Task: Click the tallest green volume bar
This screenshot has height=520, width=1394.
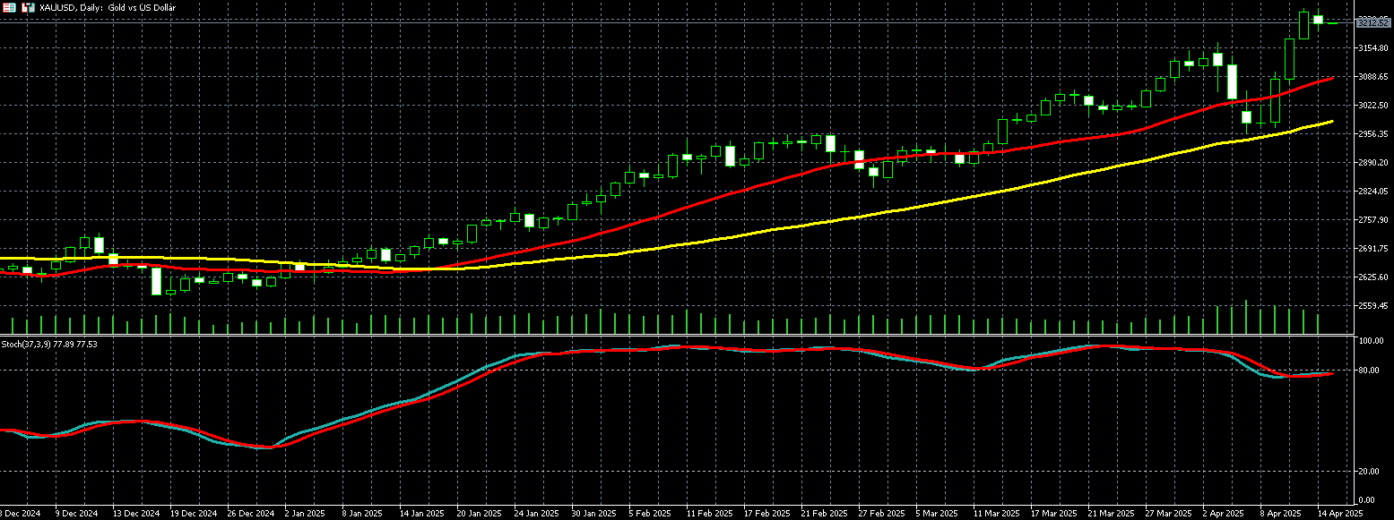Action: [x=1246, y=318]
